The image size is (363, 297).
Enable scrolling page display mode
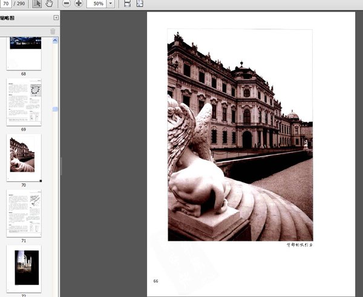[x=127, y=4]
